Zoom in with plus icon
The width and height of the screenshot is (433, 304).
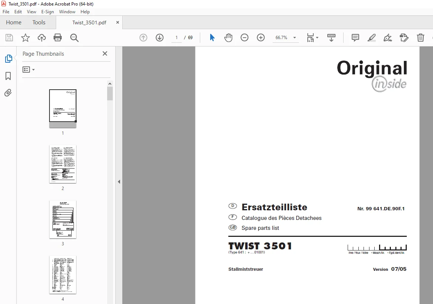(x=261, y=38)
